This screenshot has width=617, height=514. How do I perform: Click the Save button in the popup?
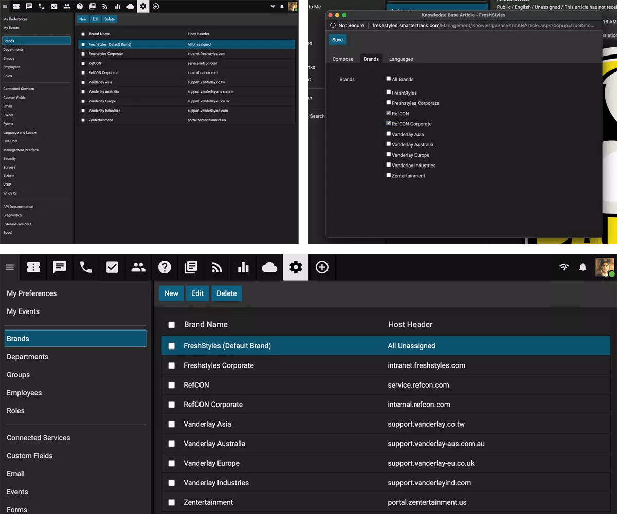[337, 40]
